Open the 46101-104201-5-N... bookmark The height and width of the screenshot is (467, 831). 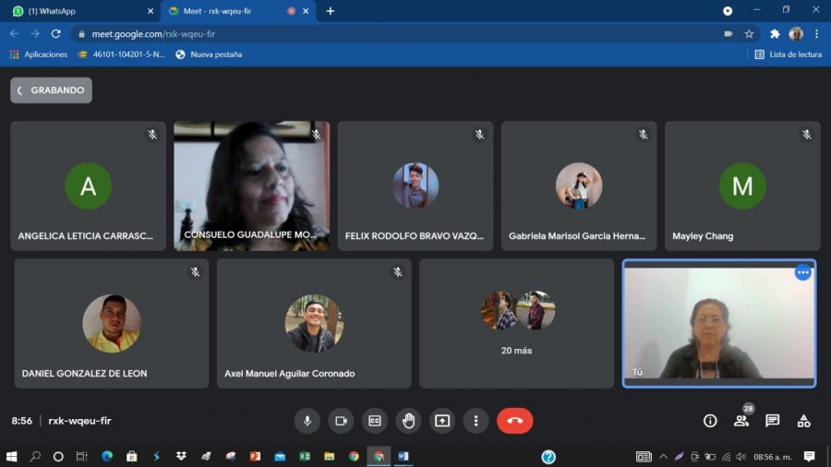(x=121, y=54)
